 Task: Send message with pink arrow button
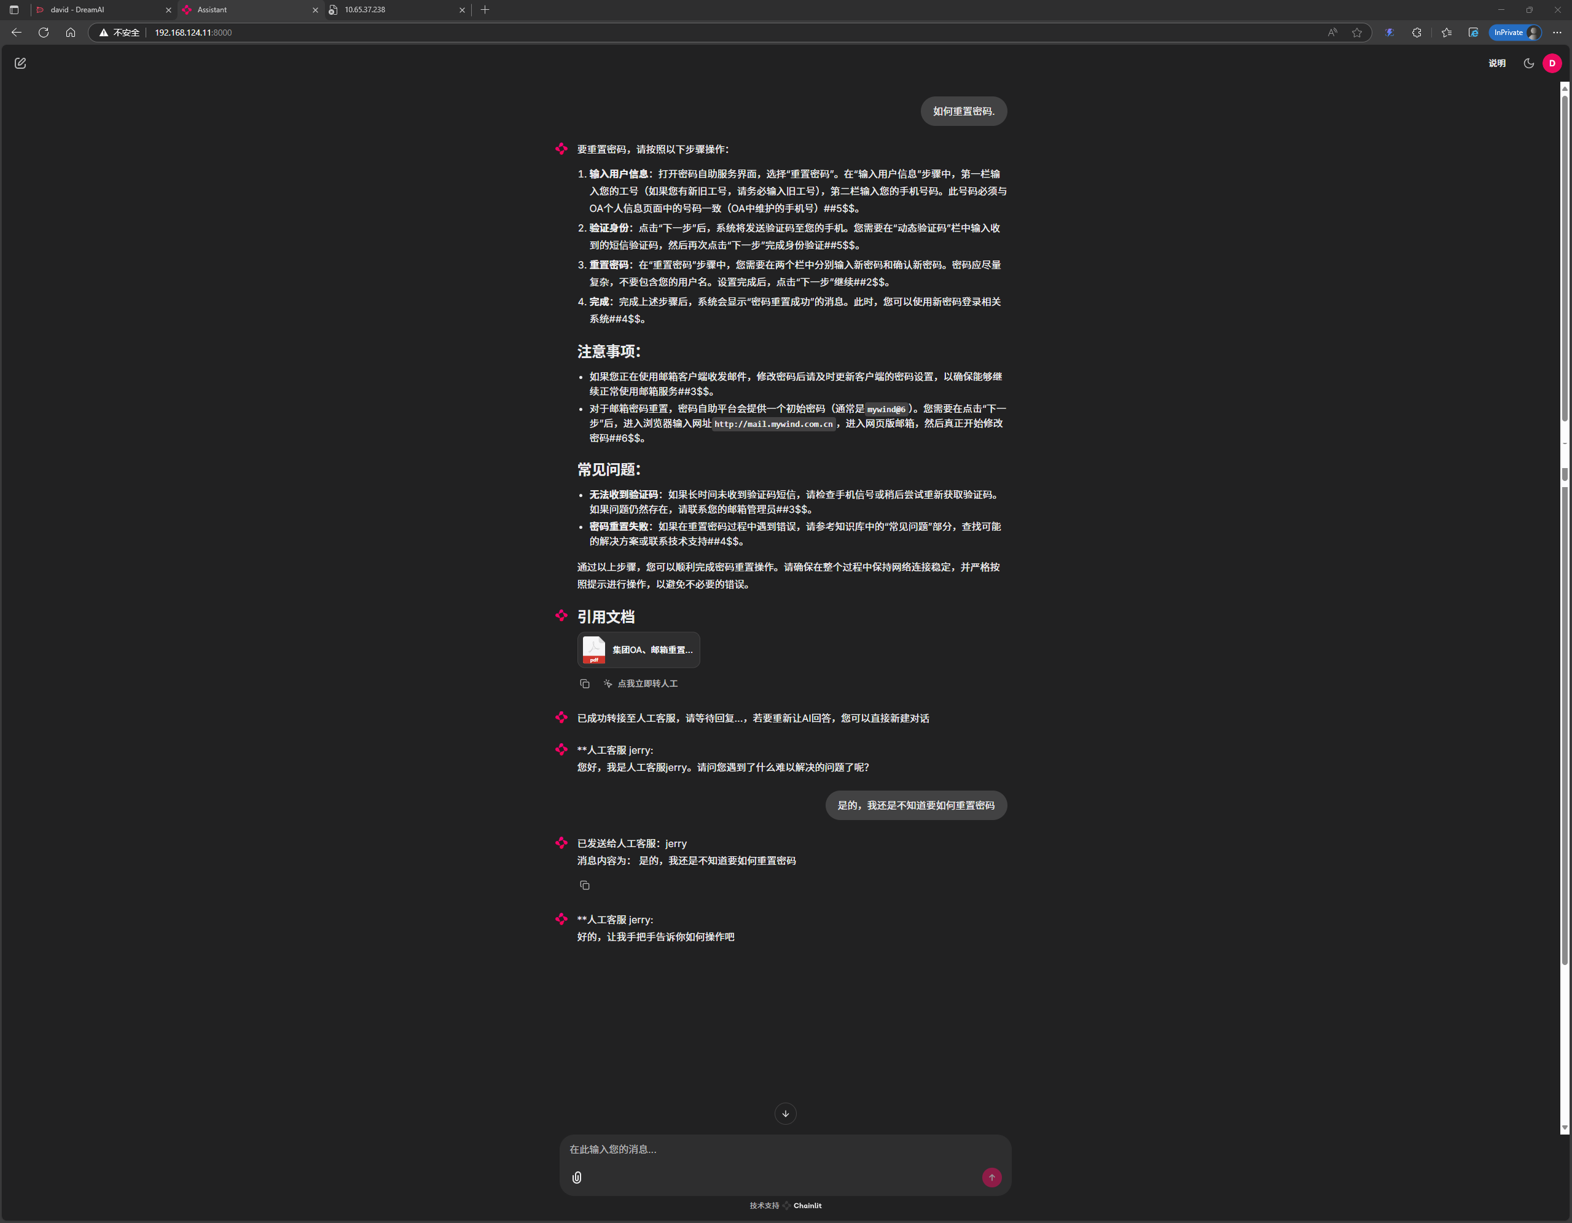pyautogui.click(x=991, y=1178)
